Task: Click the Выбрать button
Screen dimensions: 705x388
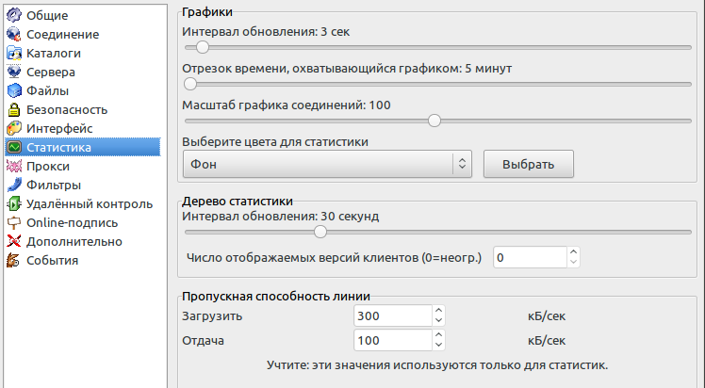Action: [529, 164]
